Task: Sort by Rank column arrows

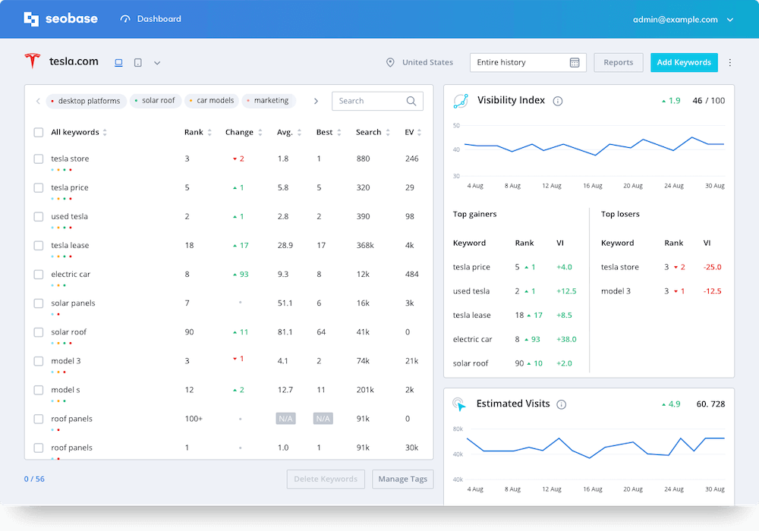Action: [x=209, y=133]
